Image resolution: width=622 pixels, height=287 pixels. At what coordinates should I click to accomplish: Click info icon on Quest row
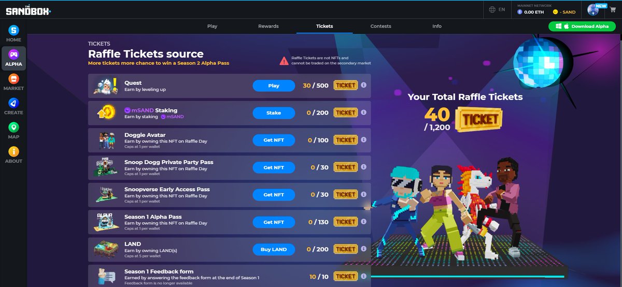[x=364, y=85]
